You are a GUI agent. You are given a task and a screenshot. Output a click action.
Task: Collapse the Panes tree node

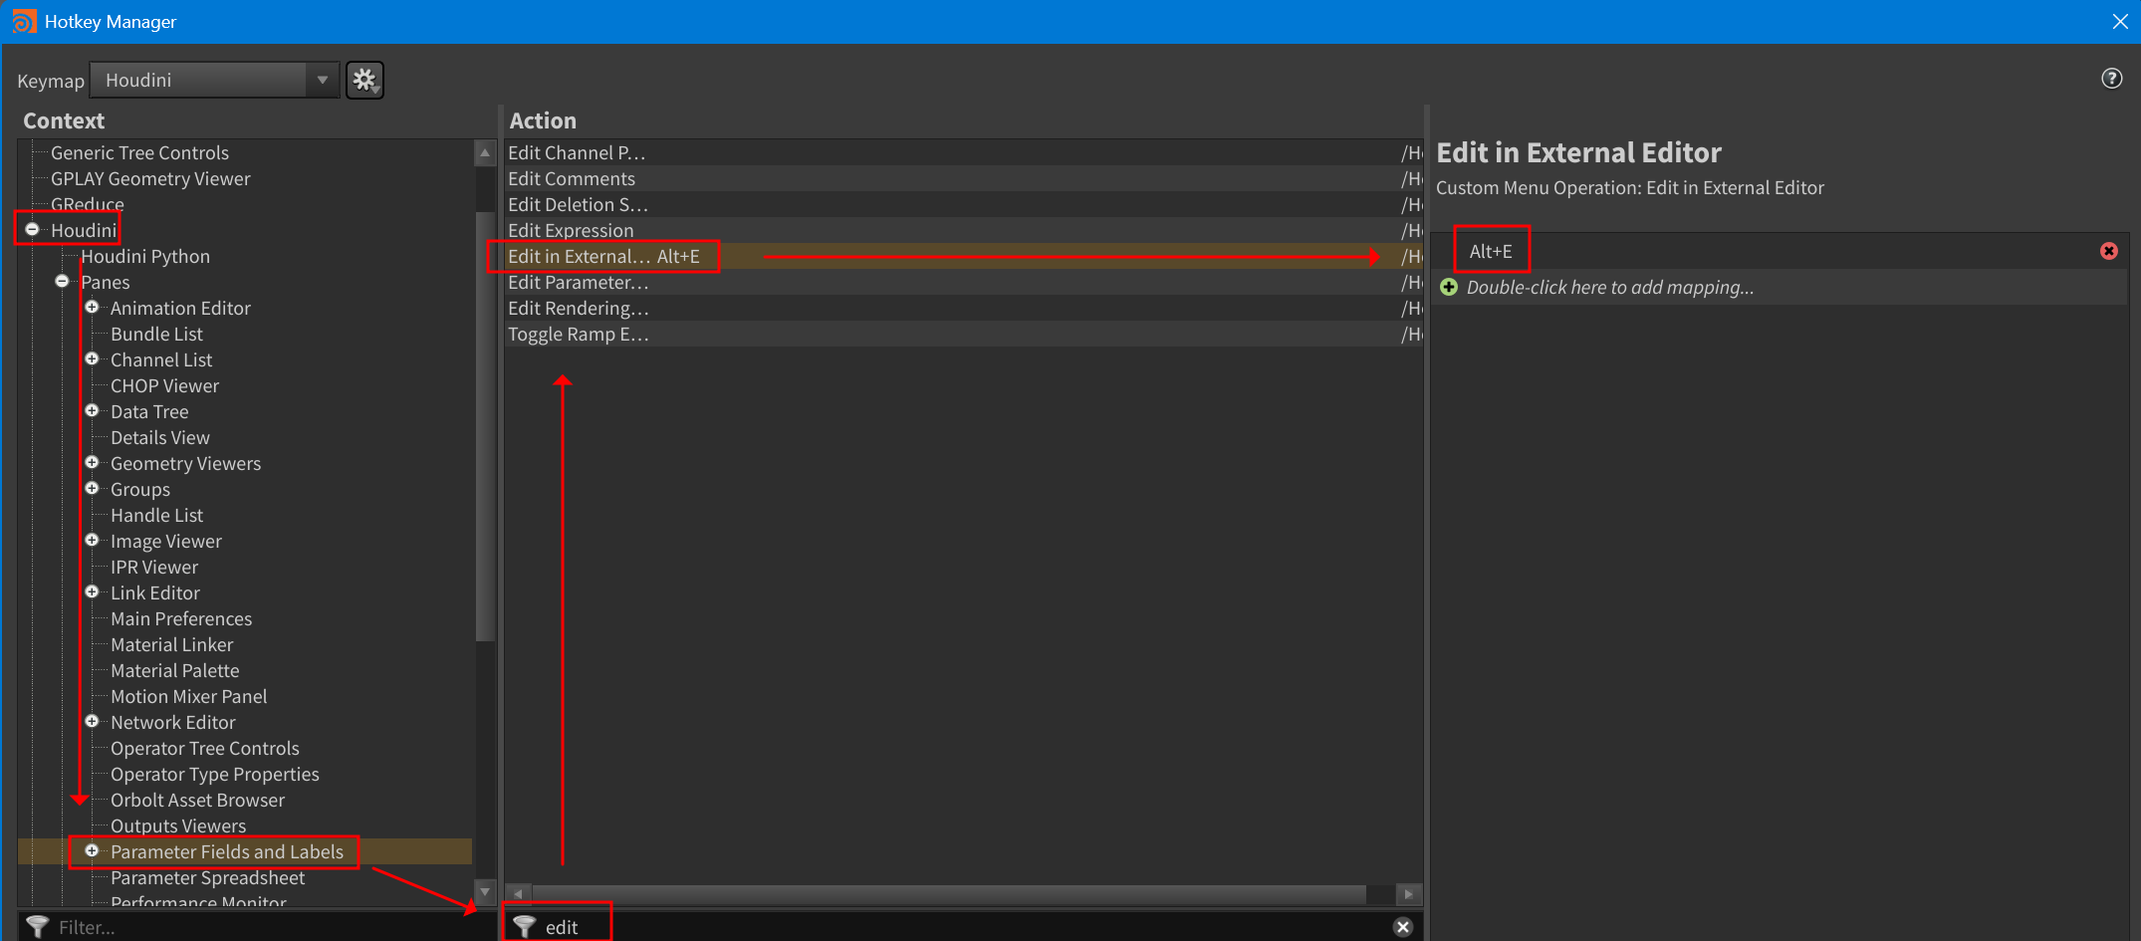[x=62, y=281]
